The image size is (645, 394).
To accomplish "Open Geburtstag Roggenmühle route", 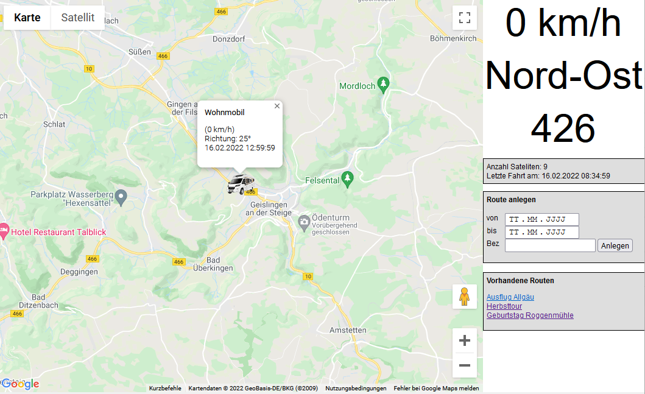I will 530,315.
